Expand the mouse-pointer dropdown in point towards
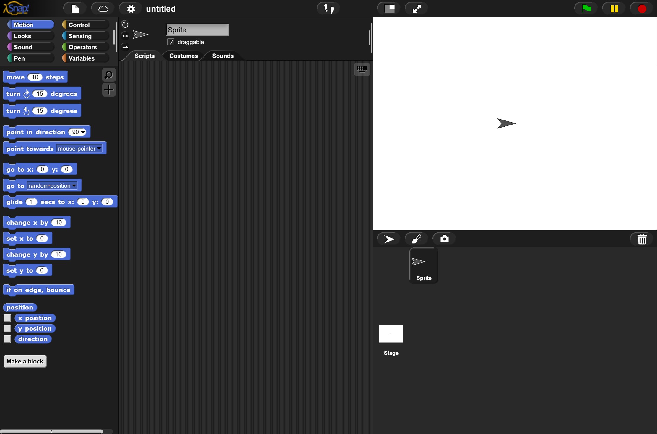657x434 pixels. click(x=99, y=149)
